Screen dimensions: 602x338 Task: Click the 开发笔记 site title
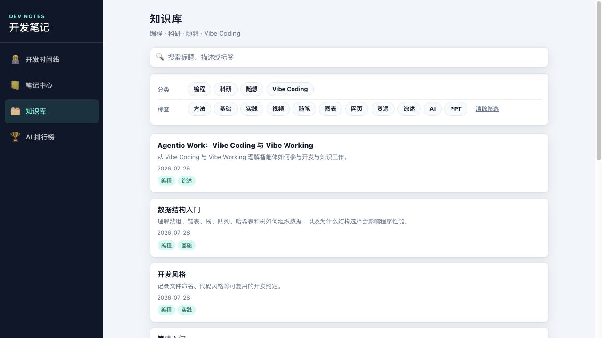coord(29,27)
